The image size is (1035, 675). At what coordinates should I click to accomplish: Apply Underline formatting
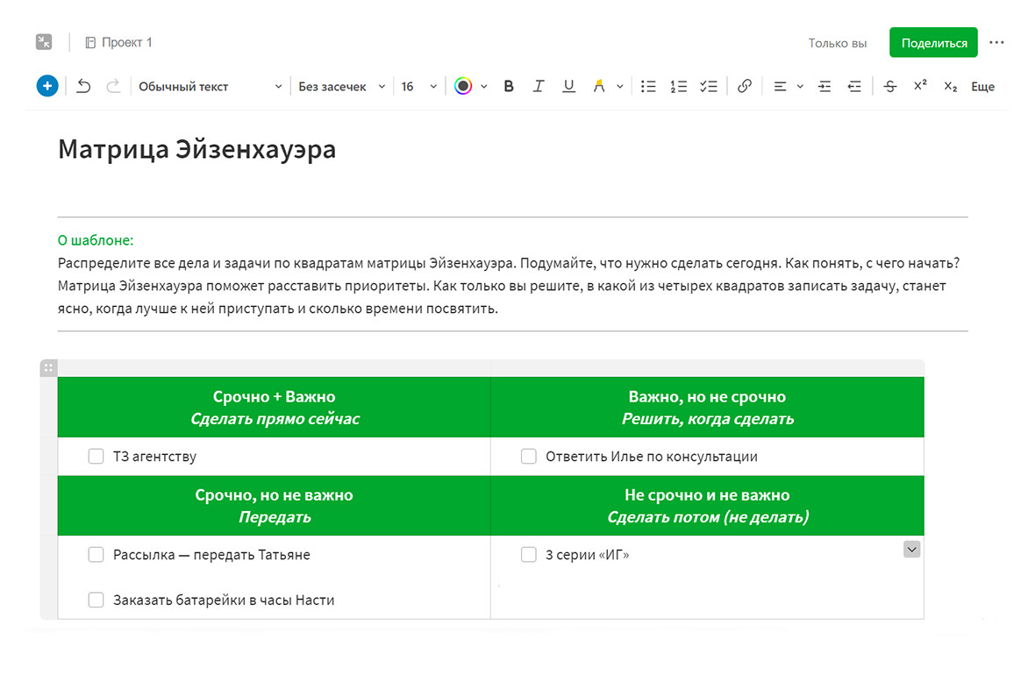(568, 87)
